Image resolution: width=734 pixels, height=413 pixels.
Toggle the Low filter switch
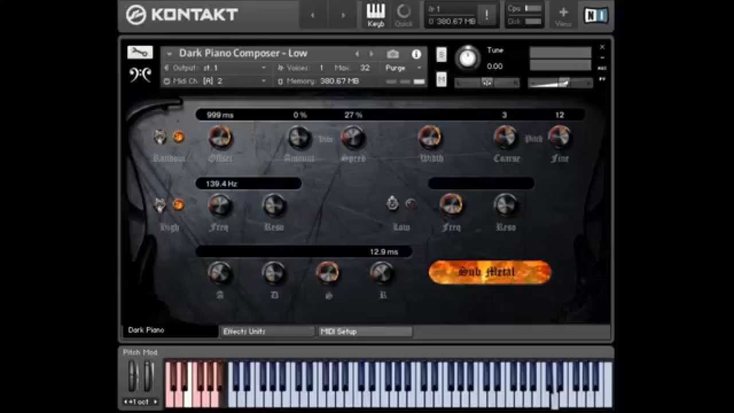[x=393, y=203]
